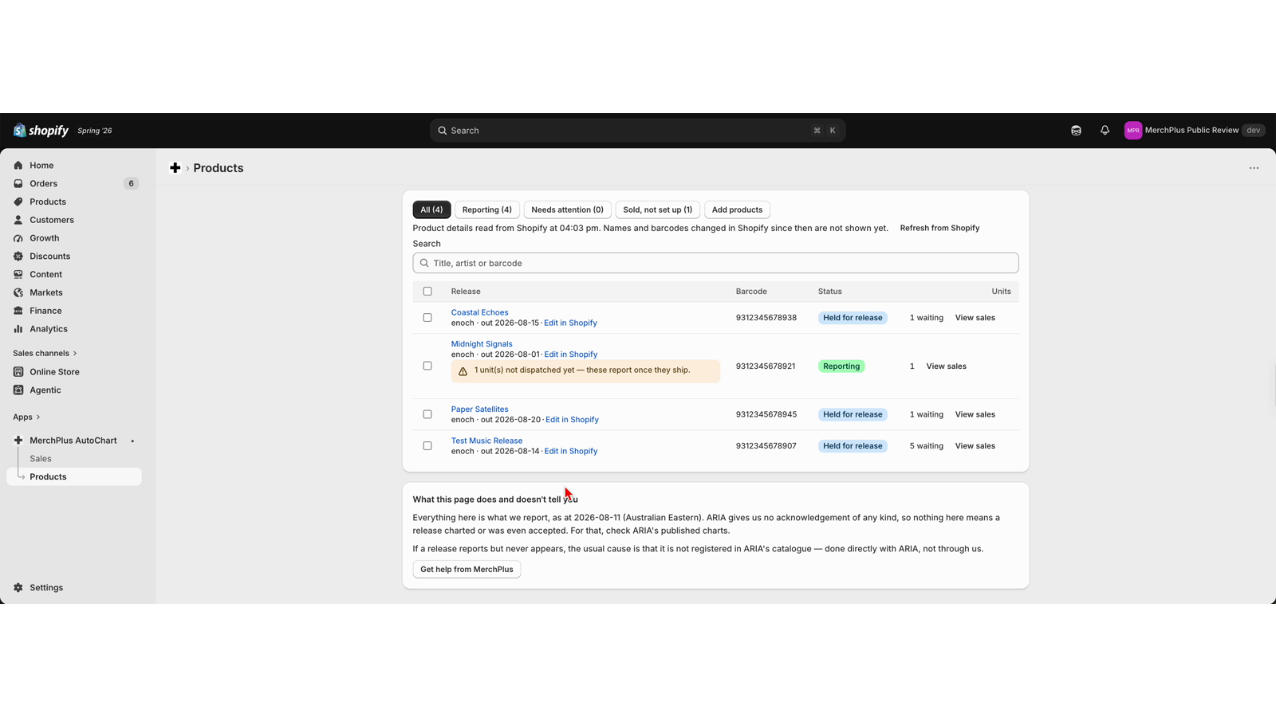The width and height of the screenshot is (1276, 717).
Task: Expand the Sales channels section
Action: click(x=45, y=354)
